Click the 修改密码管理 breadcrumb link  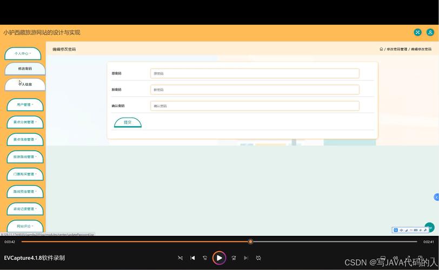click(396, 49)
